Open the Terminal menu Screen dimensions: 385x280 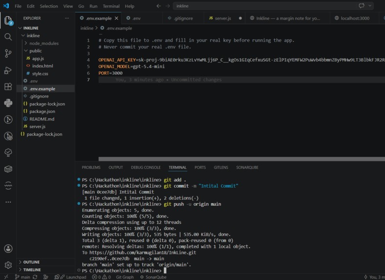pos(111,6)
